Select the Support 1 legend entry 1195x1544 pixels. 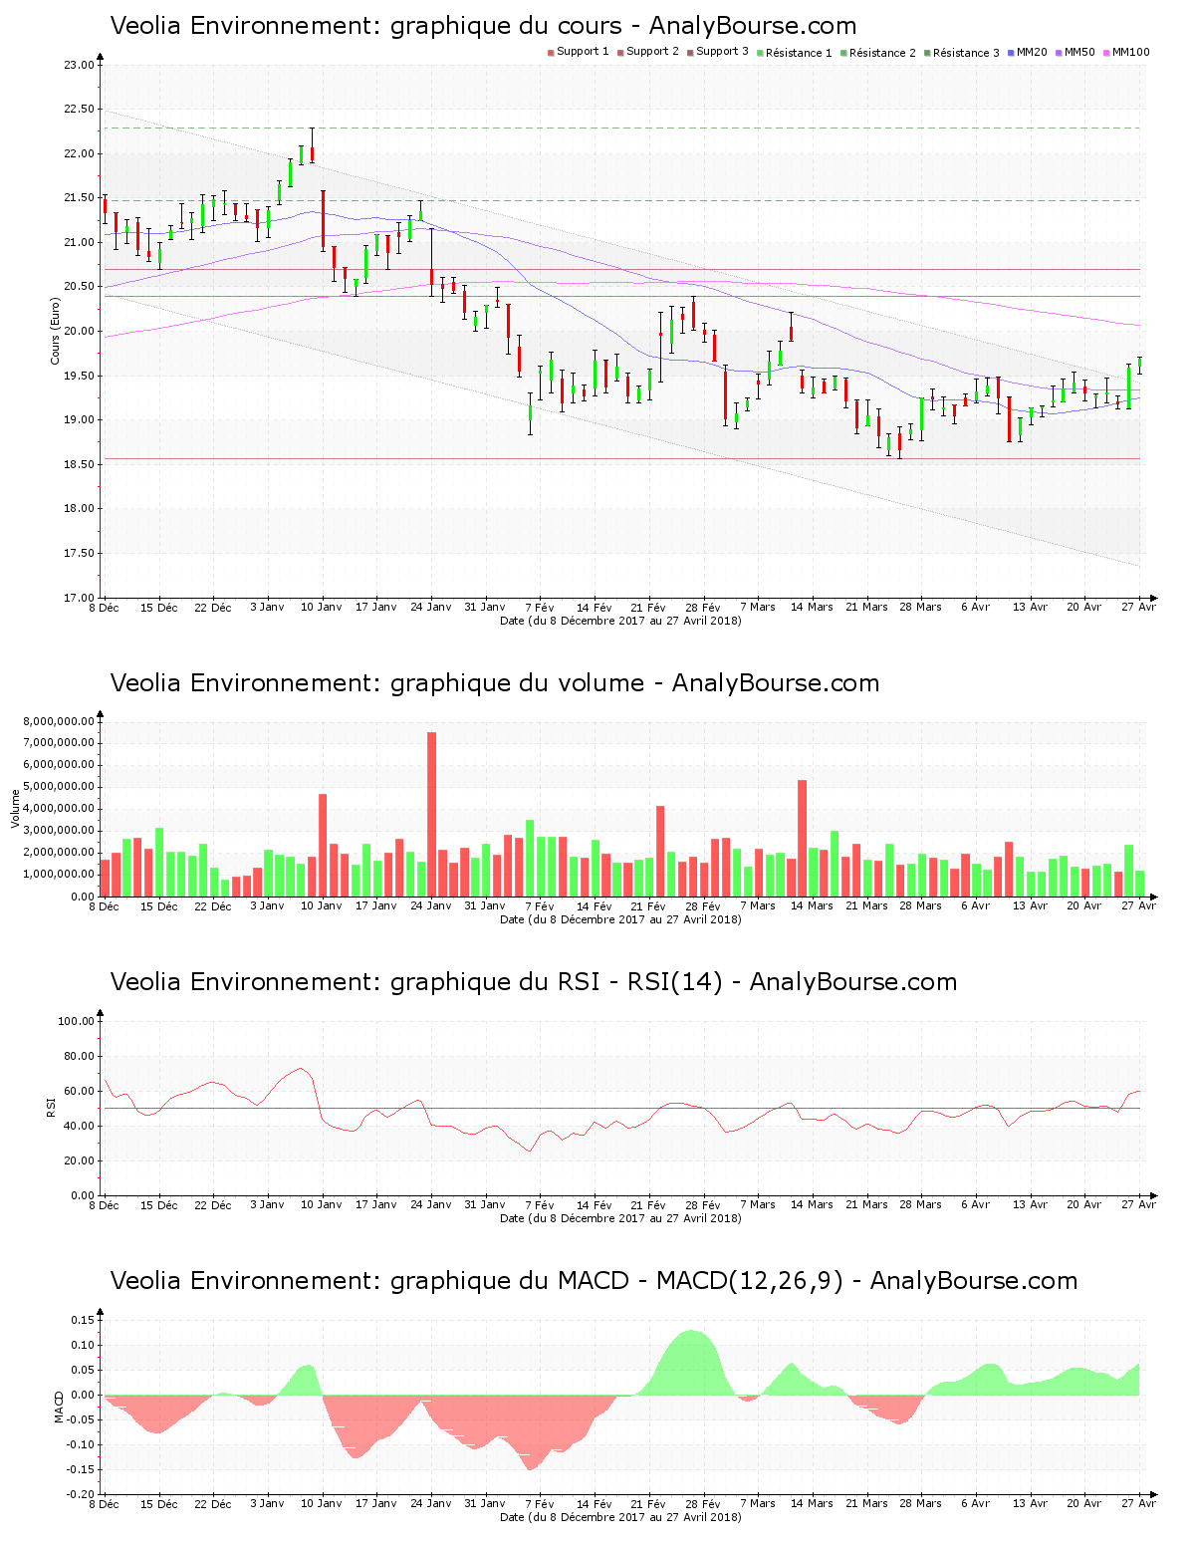click(578, 52)
